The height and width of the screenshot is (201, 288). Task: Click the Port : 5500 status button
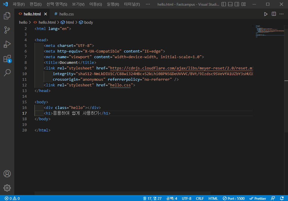(x=234, y=198)
